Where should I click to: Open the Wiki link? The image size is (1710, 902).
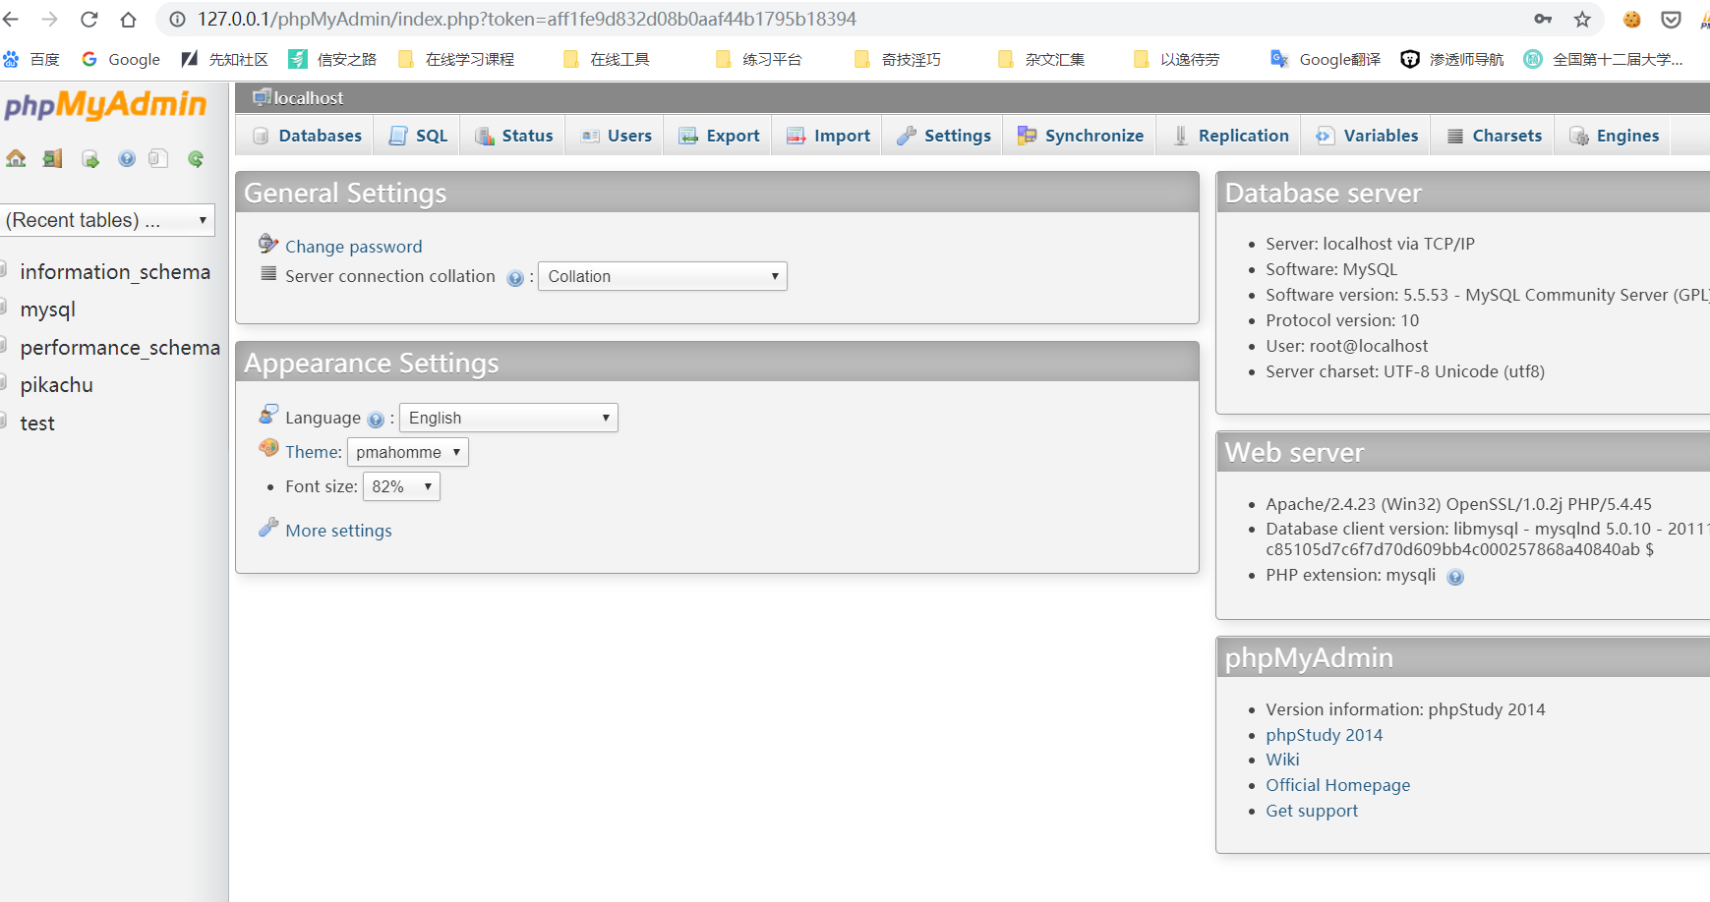click(1282, 760)
